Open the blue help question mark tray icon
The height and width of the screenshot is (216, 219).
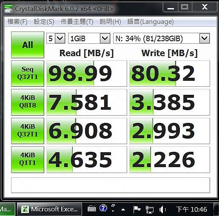click(103, 208)
